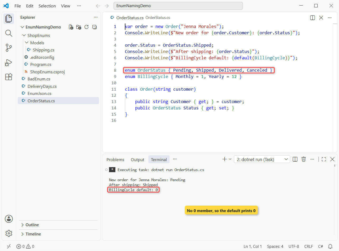Open the File menu

point(18,6)
